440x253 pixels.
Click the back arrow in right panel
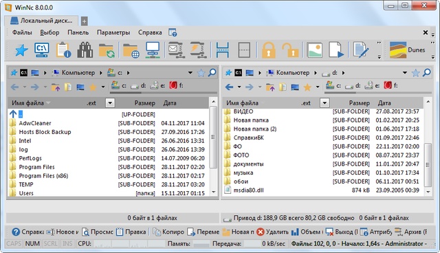point(229,87)
